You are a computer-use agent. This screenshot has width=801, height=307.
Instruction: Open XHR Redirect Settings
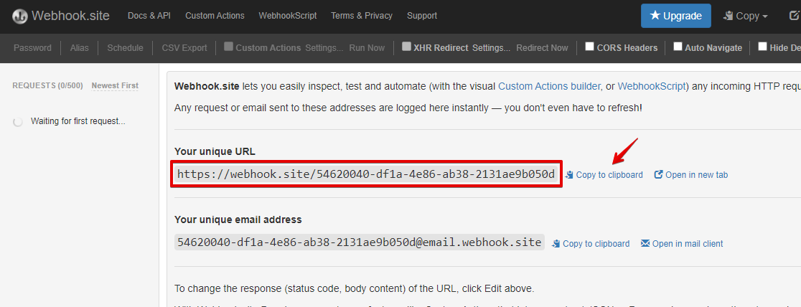pyautogui.click(x=492, y=47)
